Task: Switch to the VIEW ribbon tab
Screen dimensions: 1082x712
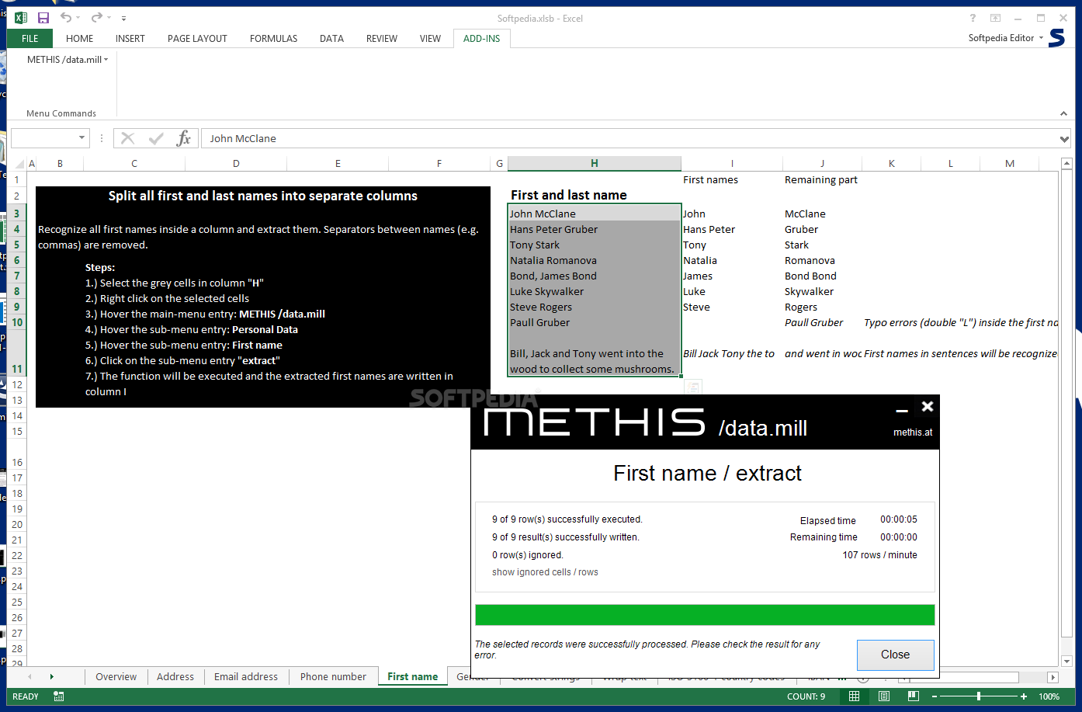Action: pyautogui.click(x=430, y=38)
